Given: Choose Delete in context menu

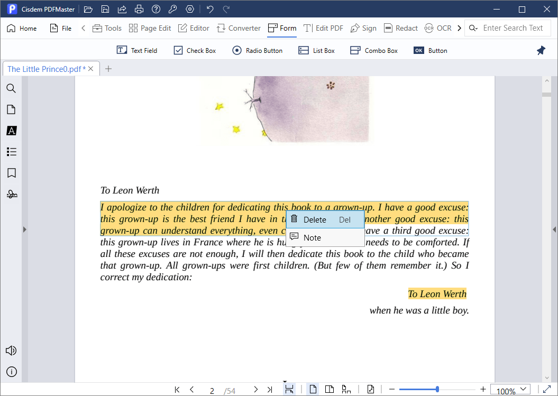Looking at the screenshot, I should (x=325, y=219).
